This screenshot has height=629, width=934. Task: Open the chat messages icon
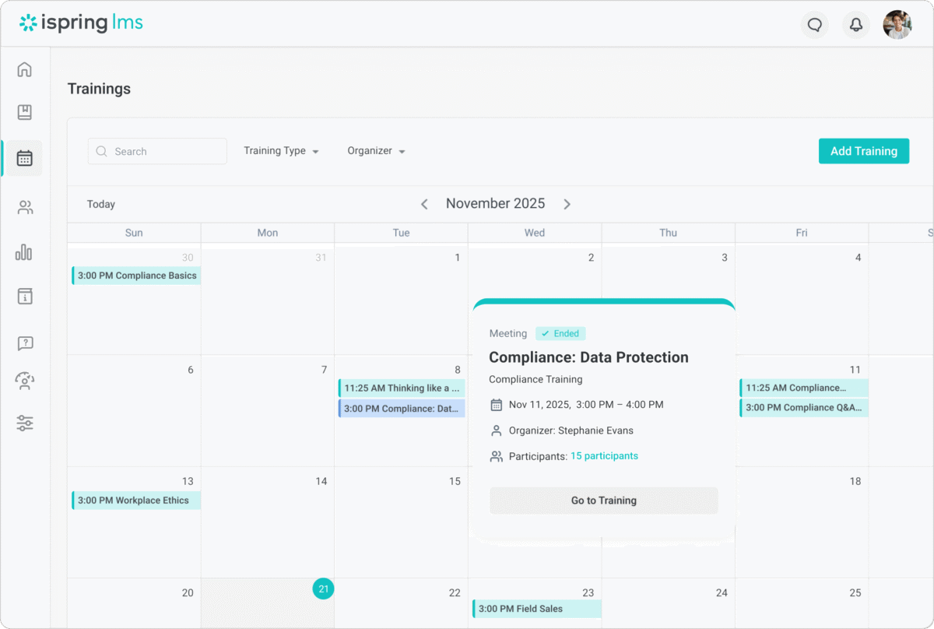815,25
